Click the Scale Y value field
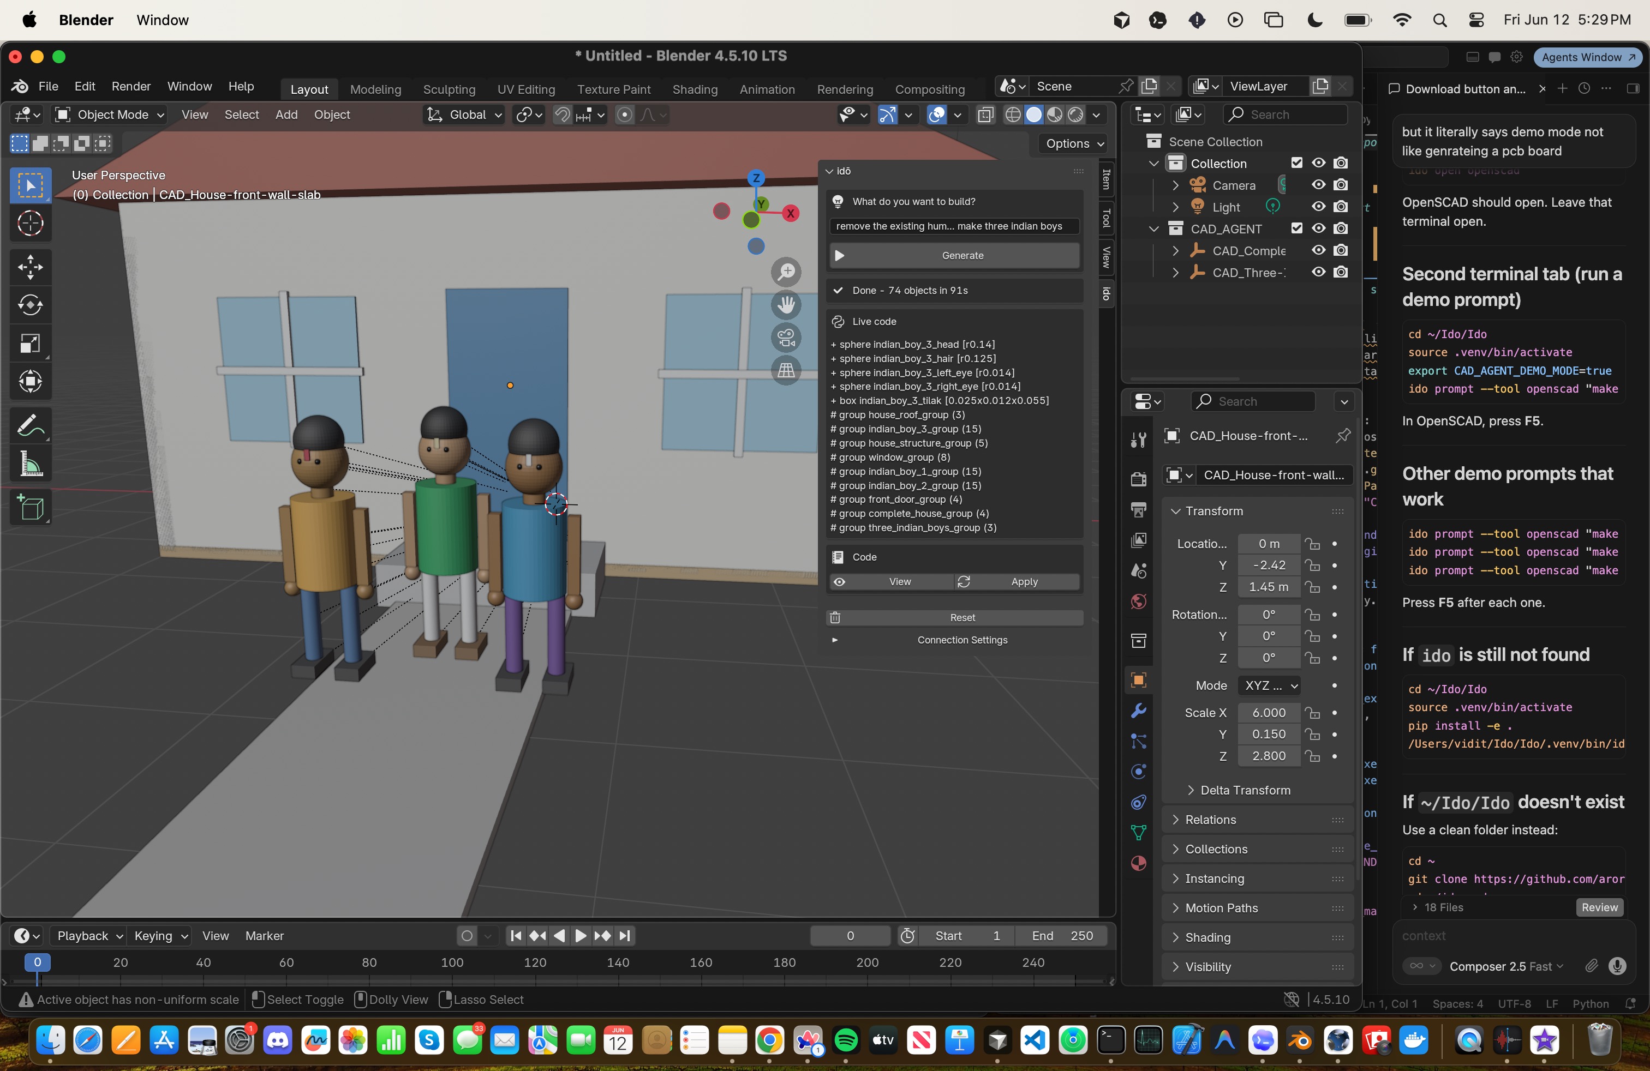Screen dimensions: 1650x1071 pyautogui.click(x=1269, y=733)
